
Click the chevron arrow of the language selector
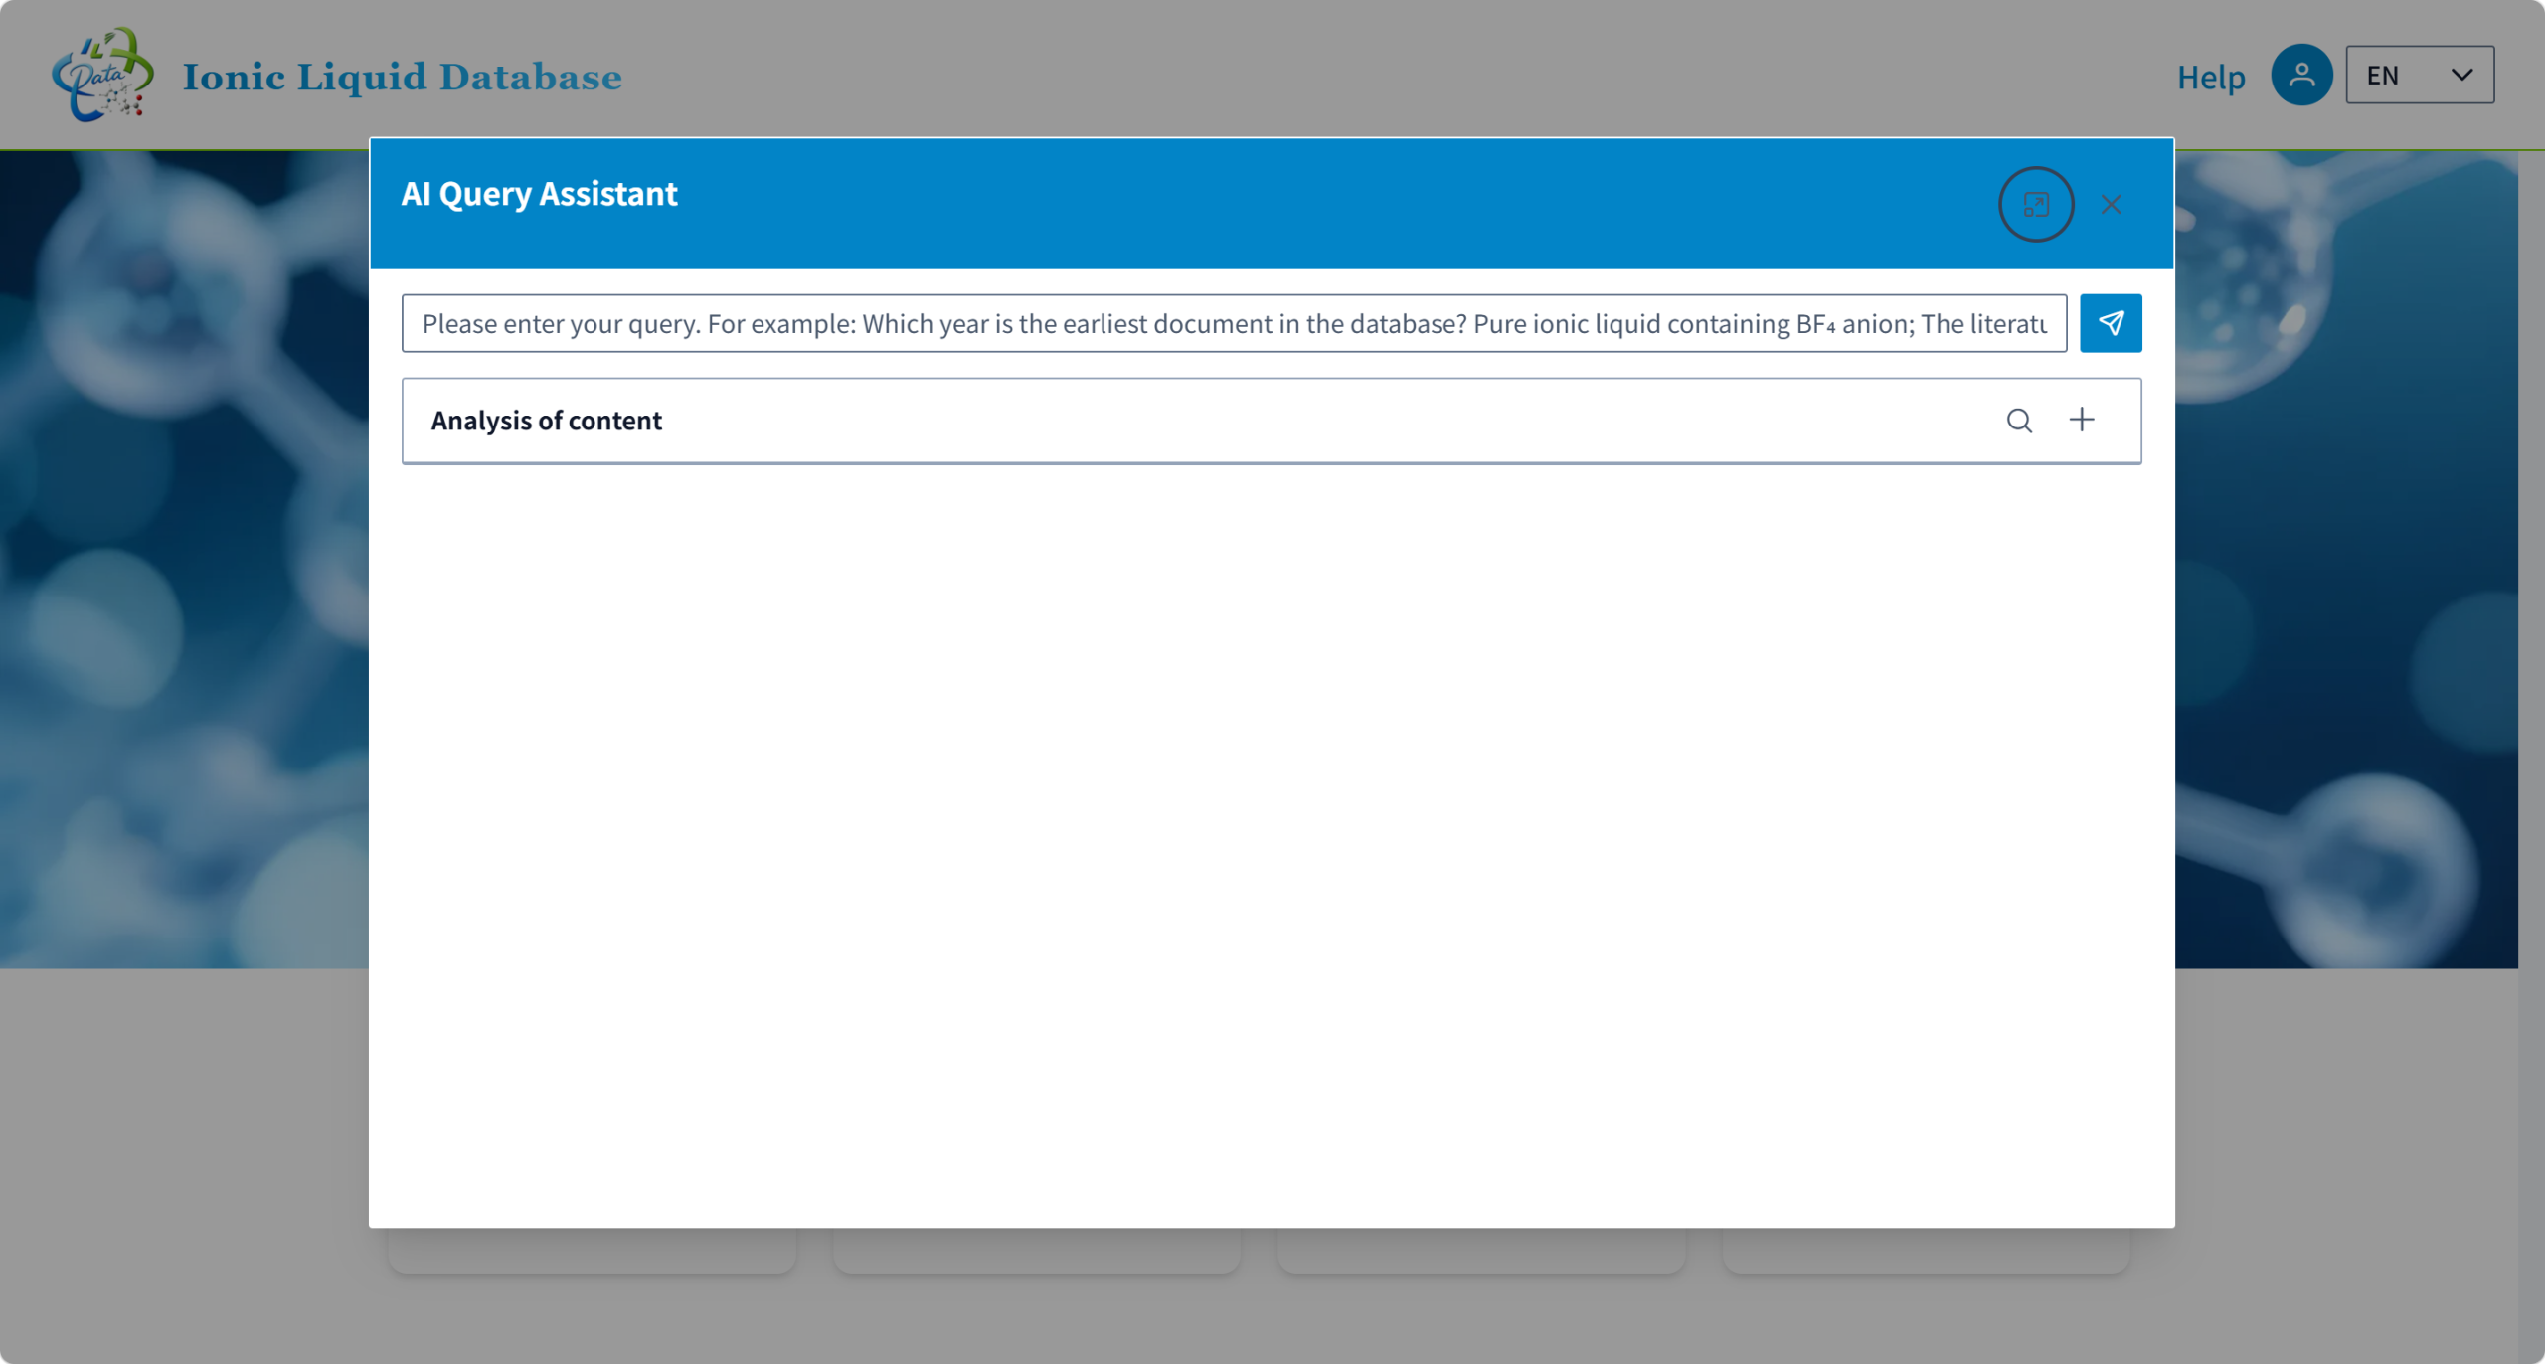click(2461, 75)
